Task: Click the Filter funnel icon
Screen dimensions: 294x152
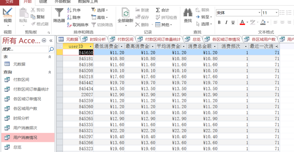Action: pos(59,13)
